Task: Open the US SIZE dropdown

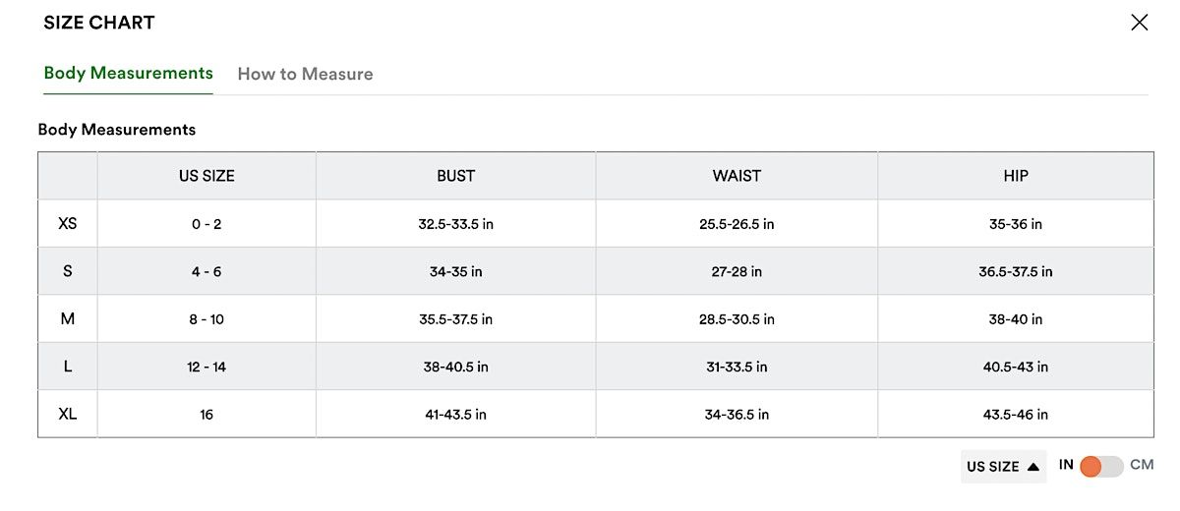Action: [x=1003, y=467]
